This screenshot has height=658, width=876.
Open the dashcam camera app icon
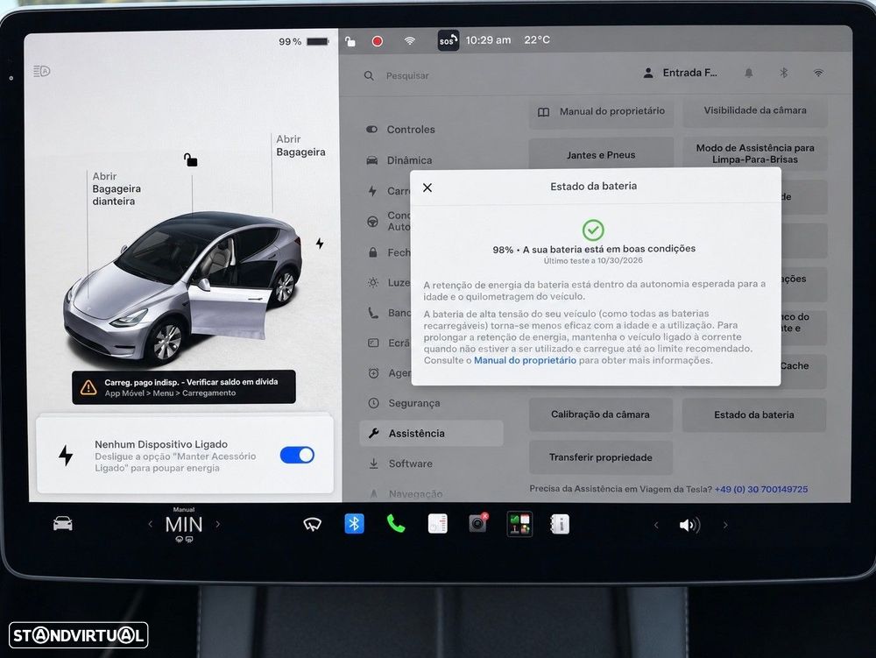tap(478, 523)
